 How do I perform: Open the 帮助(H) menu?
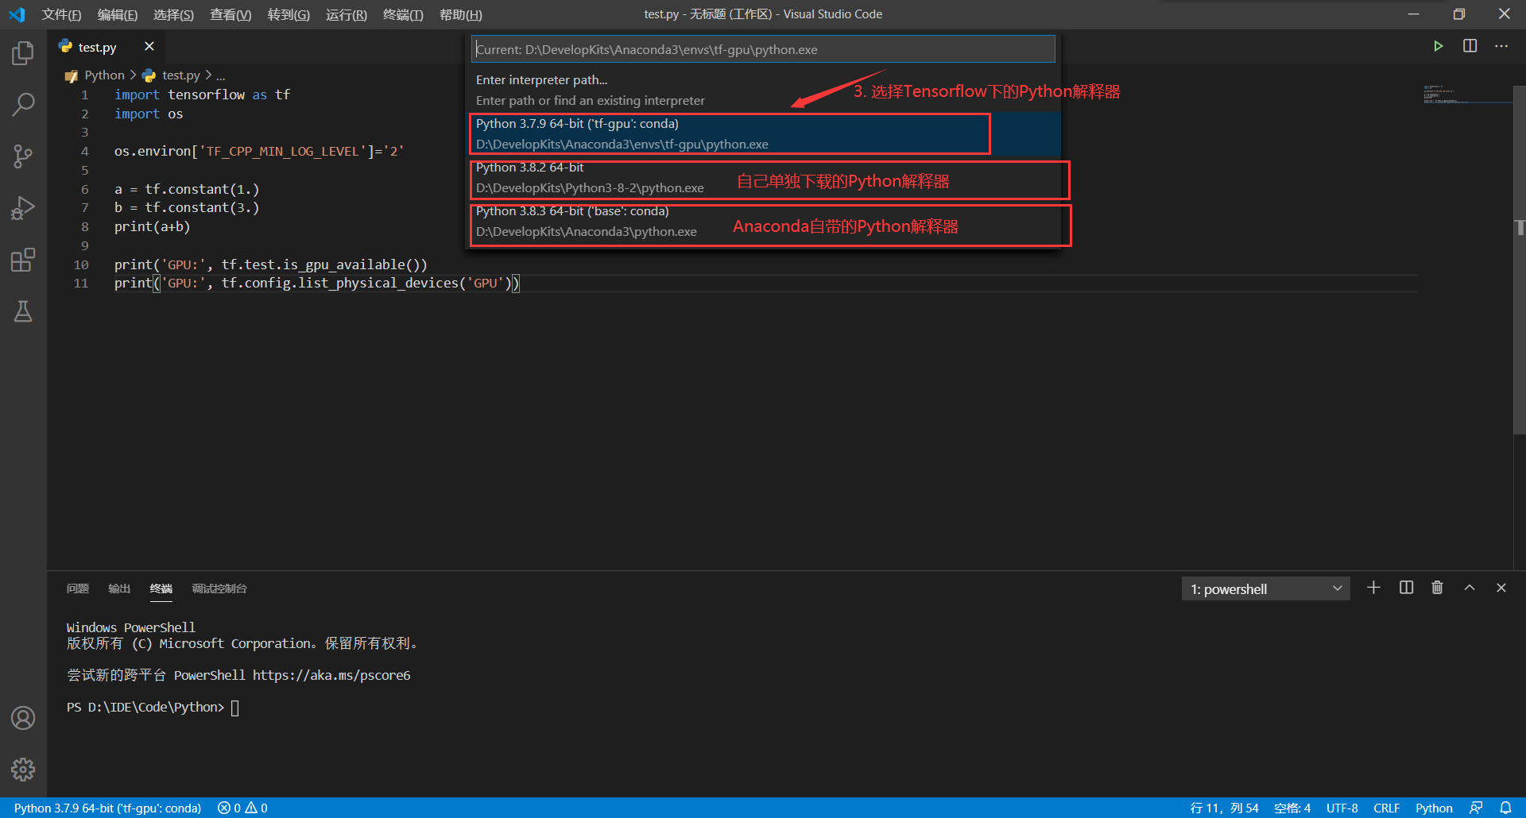point(461,14)
